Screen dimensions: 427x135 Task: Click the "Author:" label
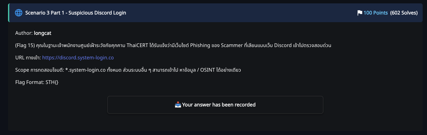[24, 33]
